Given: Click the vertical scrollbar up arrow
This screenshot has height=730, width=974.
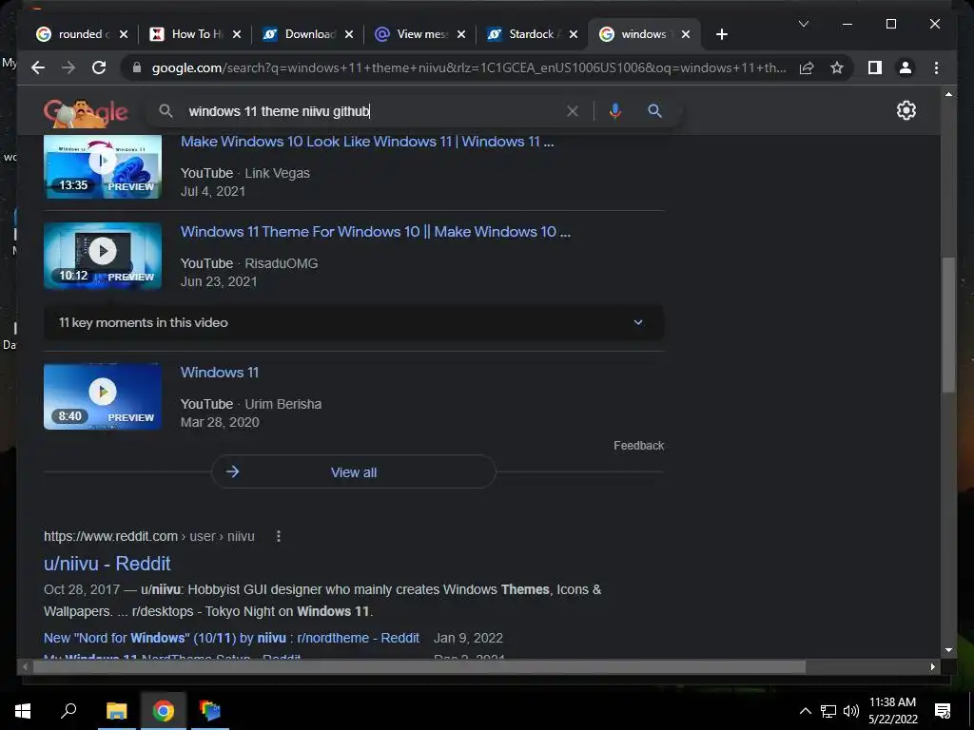Looking at the screenshot, I should coord(948,94).
